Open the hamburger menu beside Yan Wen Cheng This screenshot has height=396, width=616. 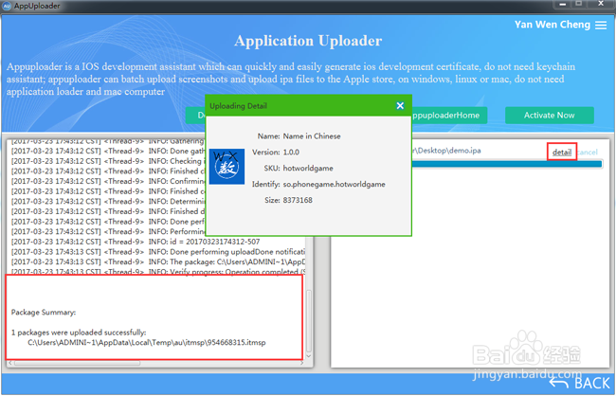601,26
